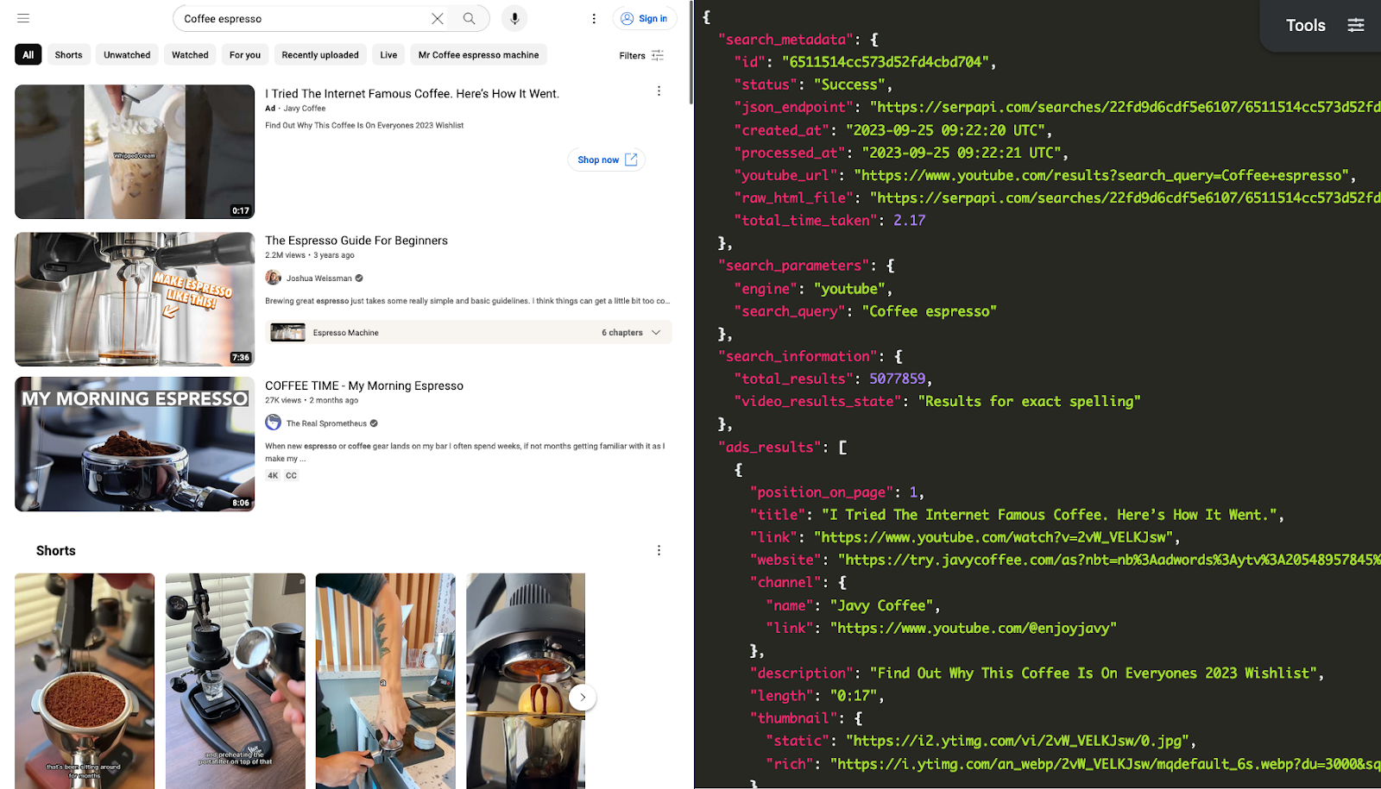The width and height of the screenshot is (1381, 789).
Task: Click Javy Coffee advertiser name in ad
Action: pyautogui.click(x=305, y=109)
